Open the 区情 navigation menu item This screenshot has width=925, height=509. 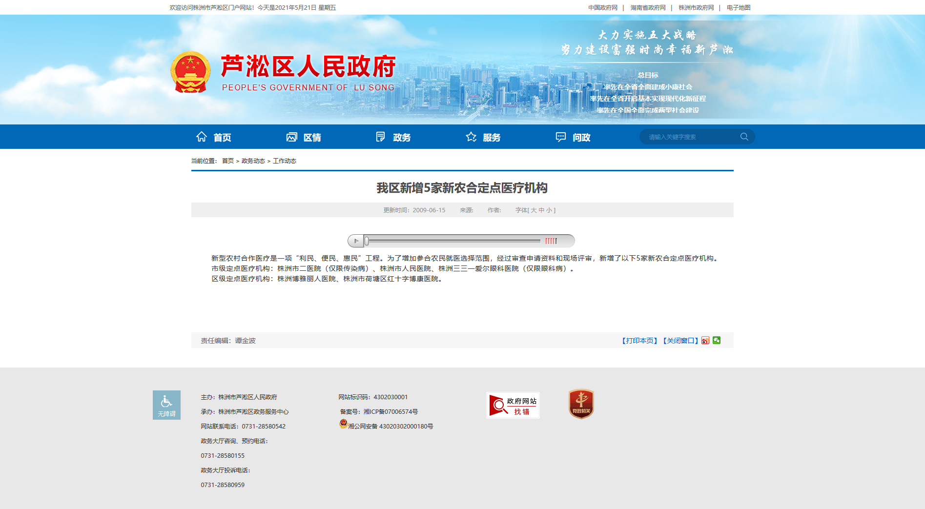(x=304, y=137)
